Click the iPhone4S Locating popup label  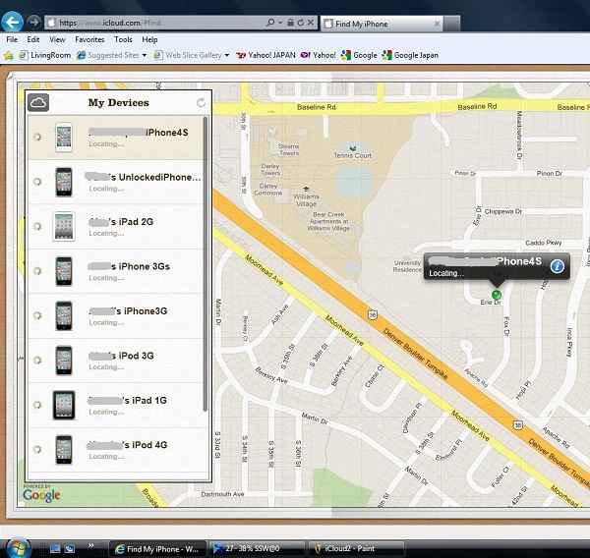point(497,266)
